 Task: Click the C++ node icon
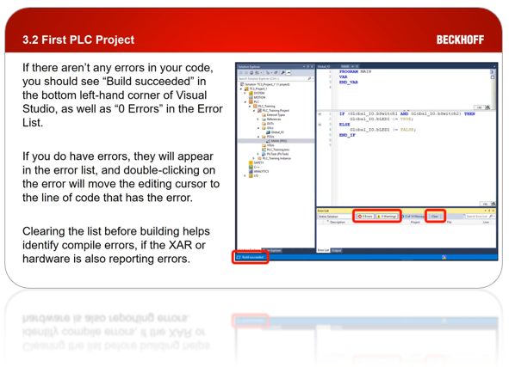point(251,167)
